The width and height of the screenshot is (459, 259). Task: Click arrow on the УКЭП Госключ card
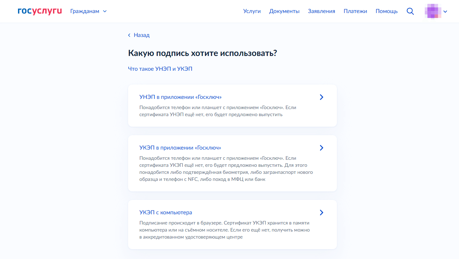321,148
